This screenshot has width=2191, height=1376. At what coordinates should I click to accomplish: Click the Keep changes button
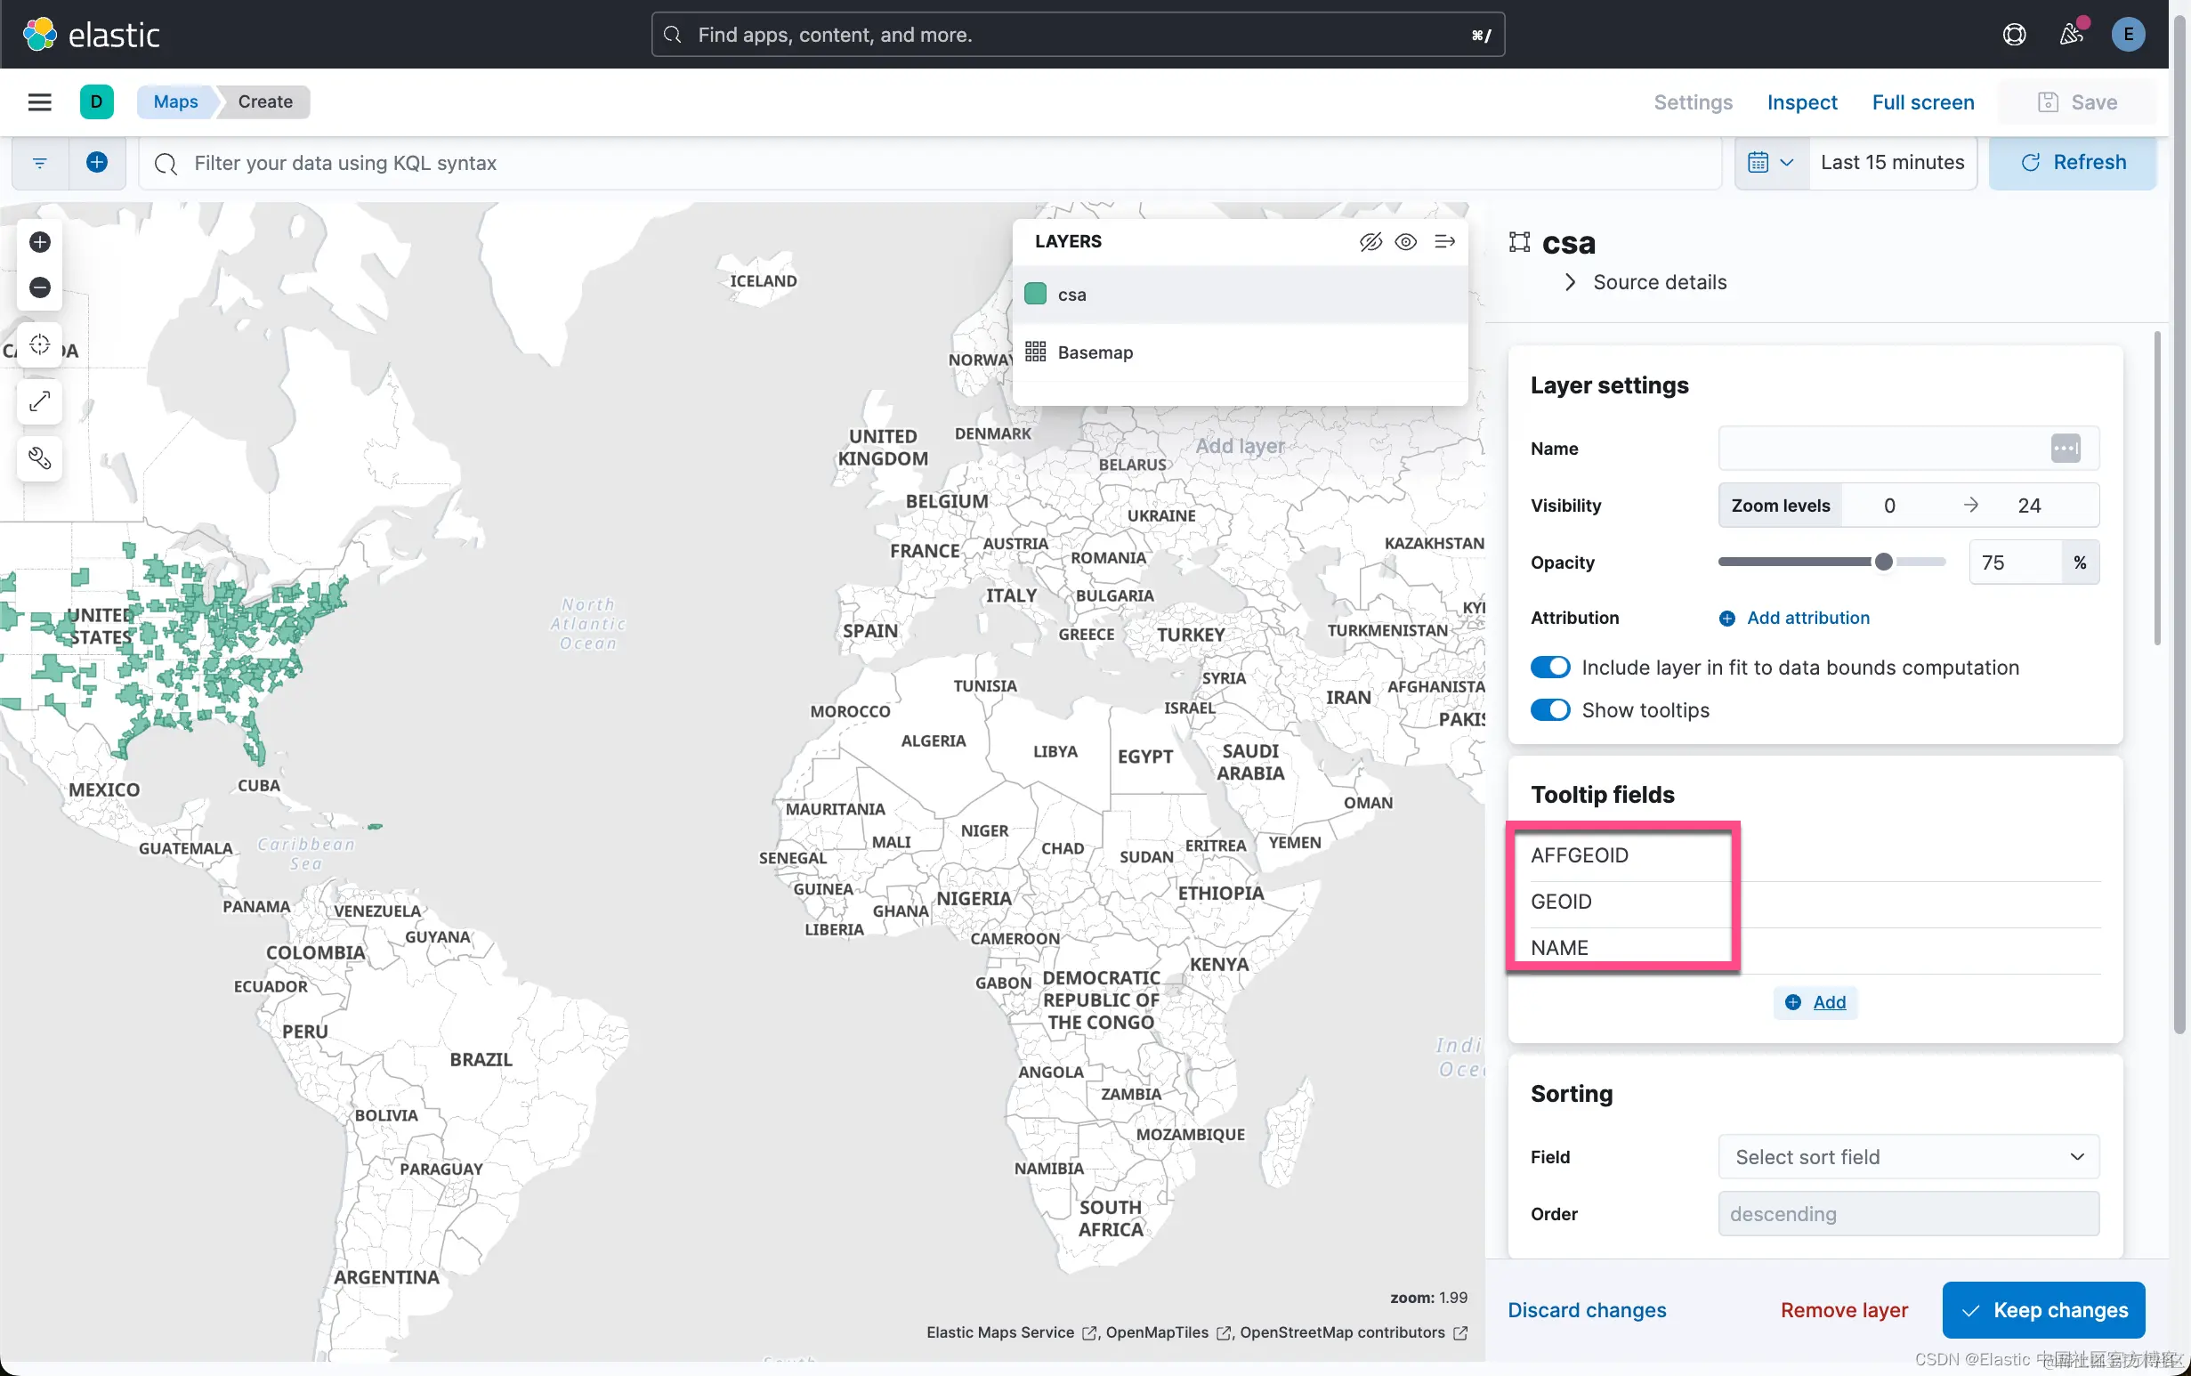(2042, 1309)
